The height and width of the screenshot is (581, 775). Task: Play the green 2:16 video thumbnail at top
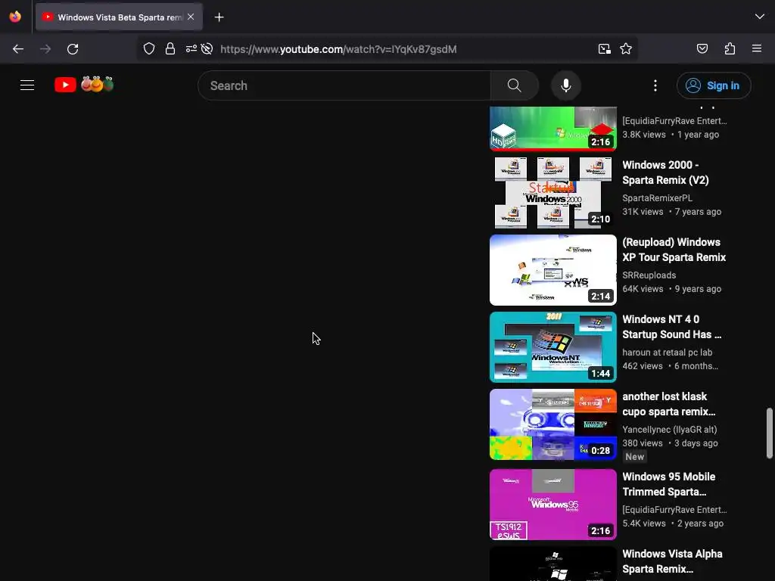[553, 129]
